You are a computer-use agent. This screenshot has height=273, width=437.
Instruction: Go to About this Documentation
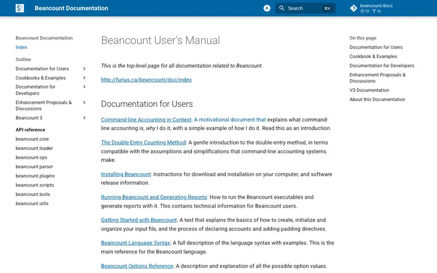click(377, 99)
